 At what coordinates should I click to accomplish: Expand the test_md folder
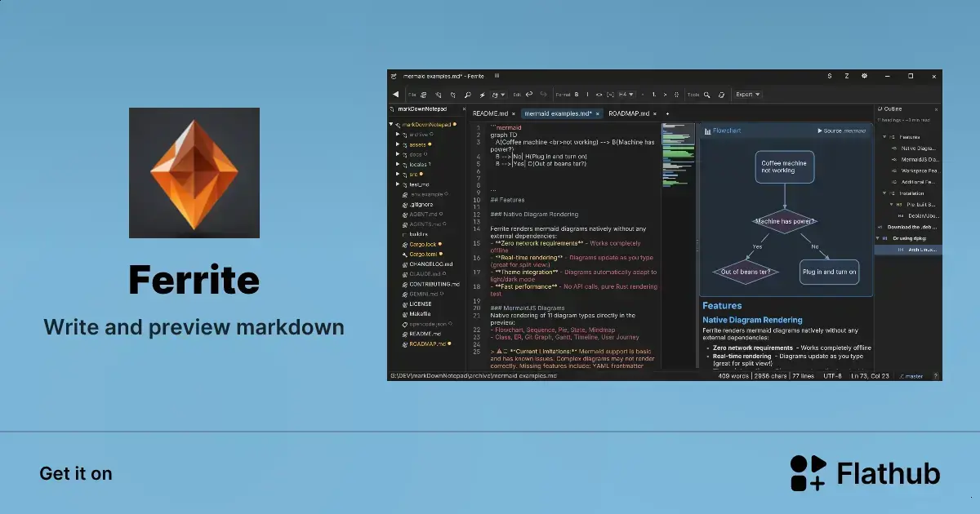click(x=398, y=184)
